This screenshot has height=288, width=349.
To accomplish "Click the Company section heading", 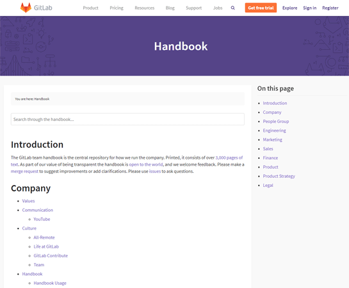I will [x=31, y=188].
